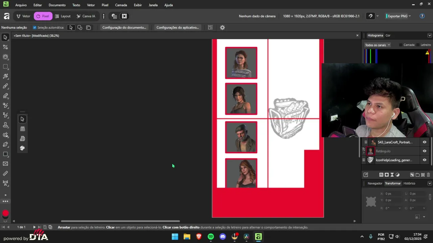The width and height of the screenshot is (433, 243).
Task: Select the Measure ruler tool
Action: 5,173
